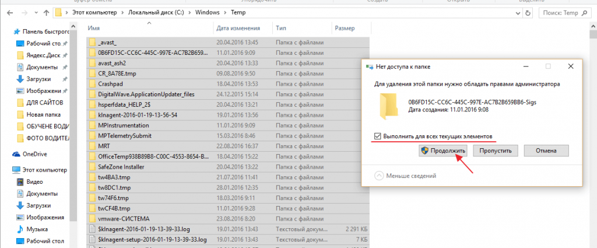Click the Отмена button in dialog
This screenshot has height=248, width=597.
545,151
